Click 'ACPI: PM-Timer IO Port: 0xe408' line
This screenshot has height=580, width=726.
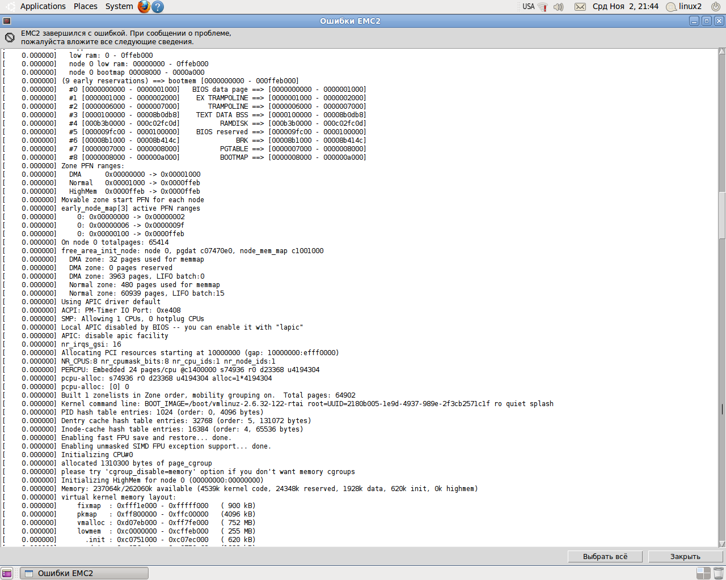[x=121, y=310]
